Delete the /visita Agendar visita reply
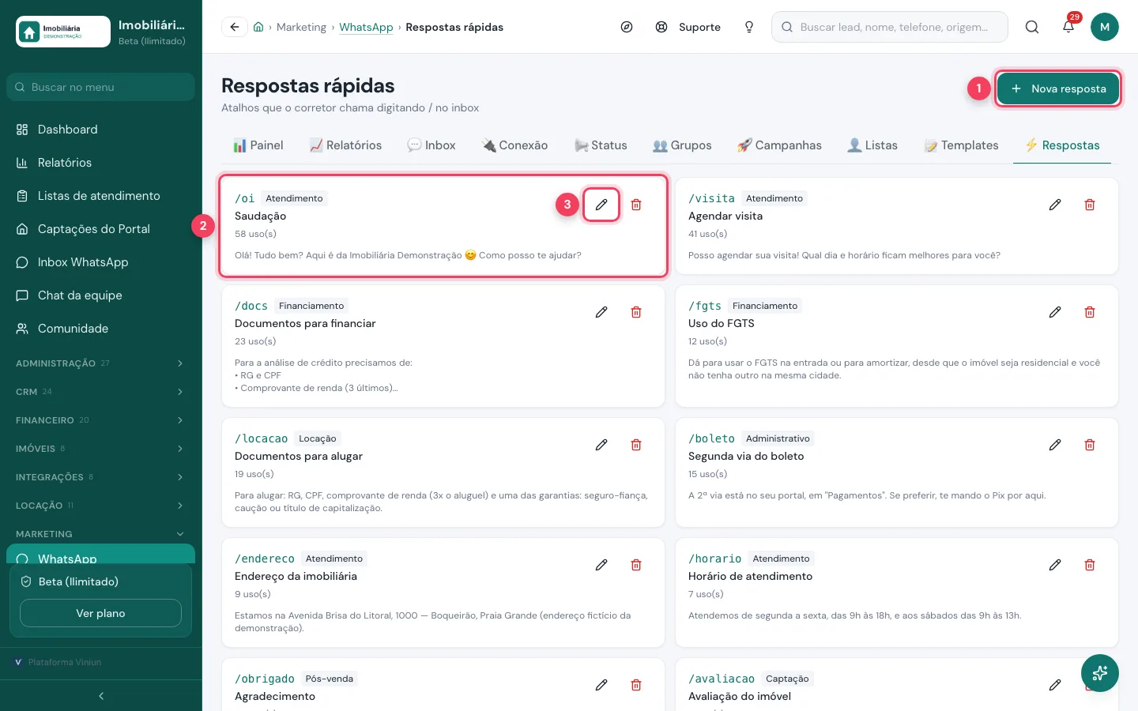 coord(1090,205)
